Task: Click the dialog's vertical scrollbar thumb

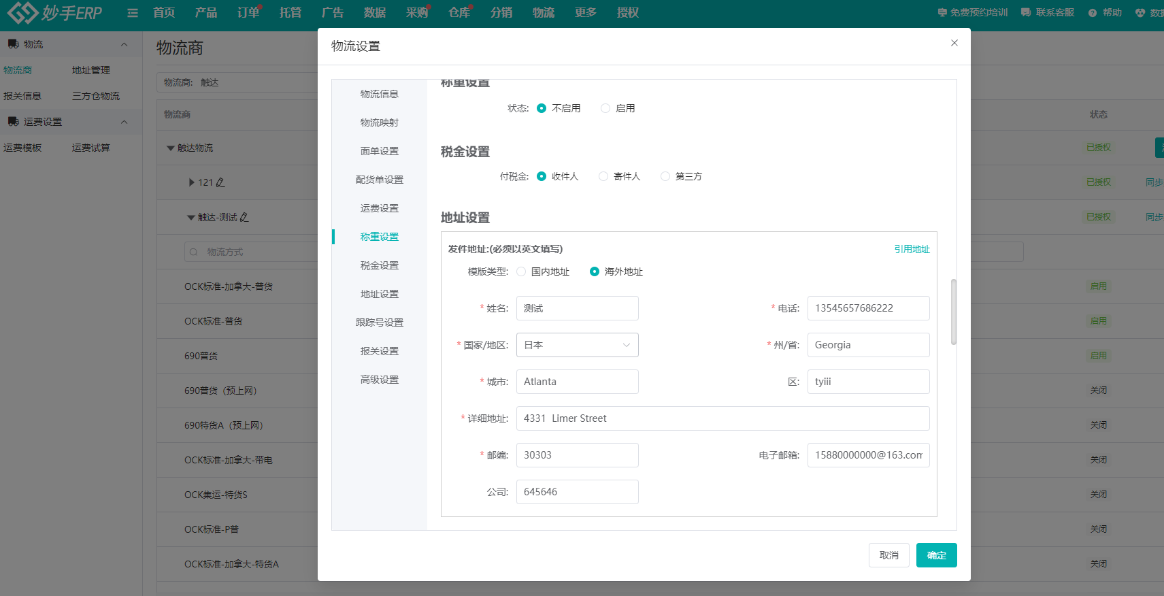Action: (x=954, y=312)
